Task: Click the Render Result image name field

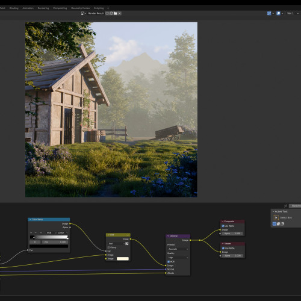Action: pos(96,13)
